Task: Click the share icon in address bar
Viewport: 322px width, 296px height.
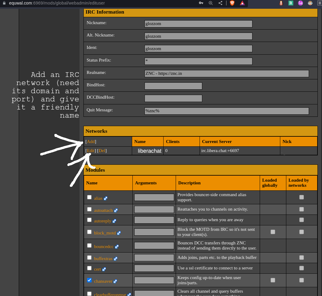Action: [x=220, y=3]
